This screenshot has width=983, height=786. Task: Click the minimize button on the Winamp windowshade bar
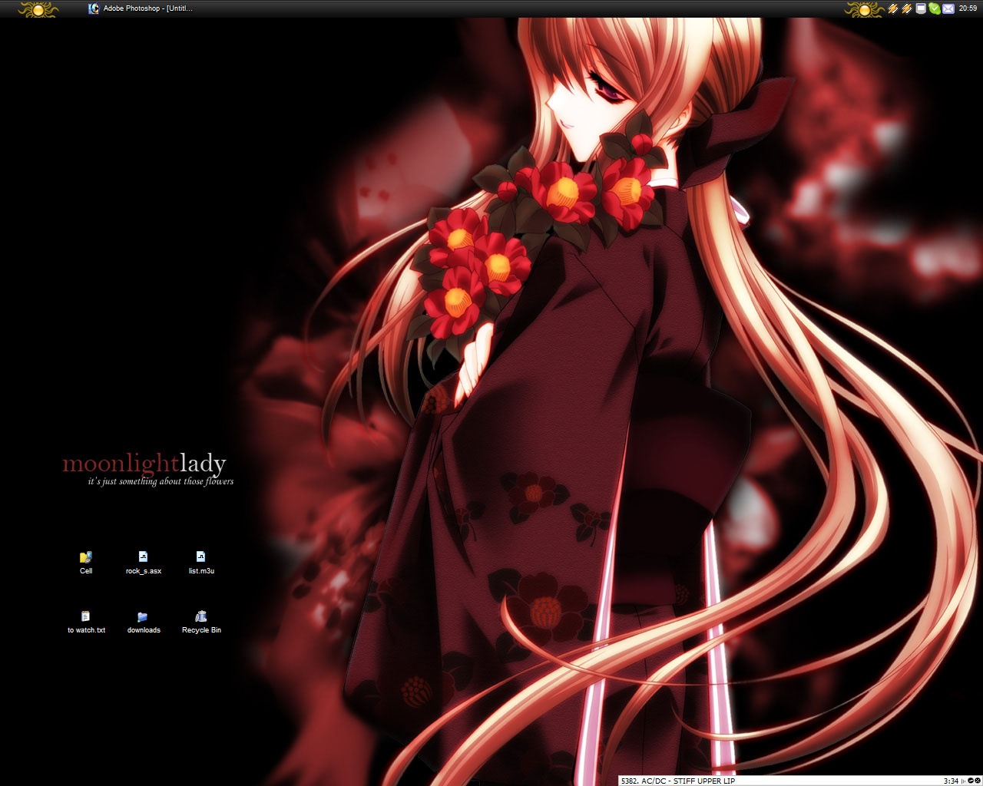click(x=971, y=781)
